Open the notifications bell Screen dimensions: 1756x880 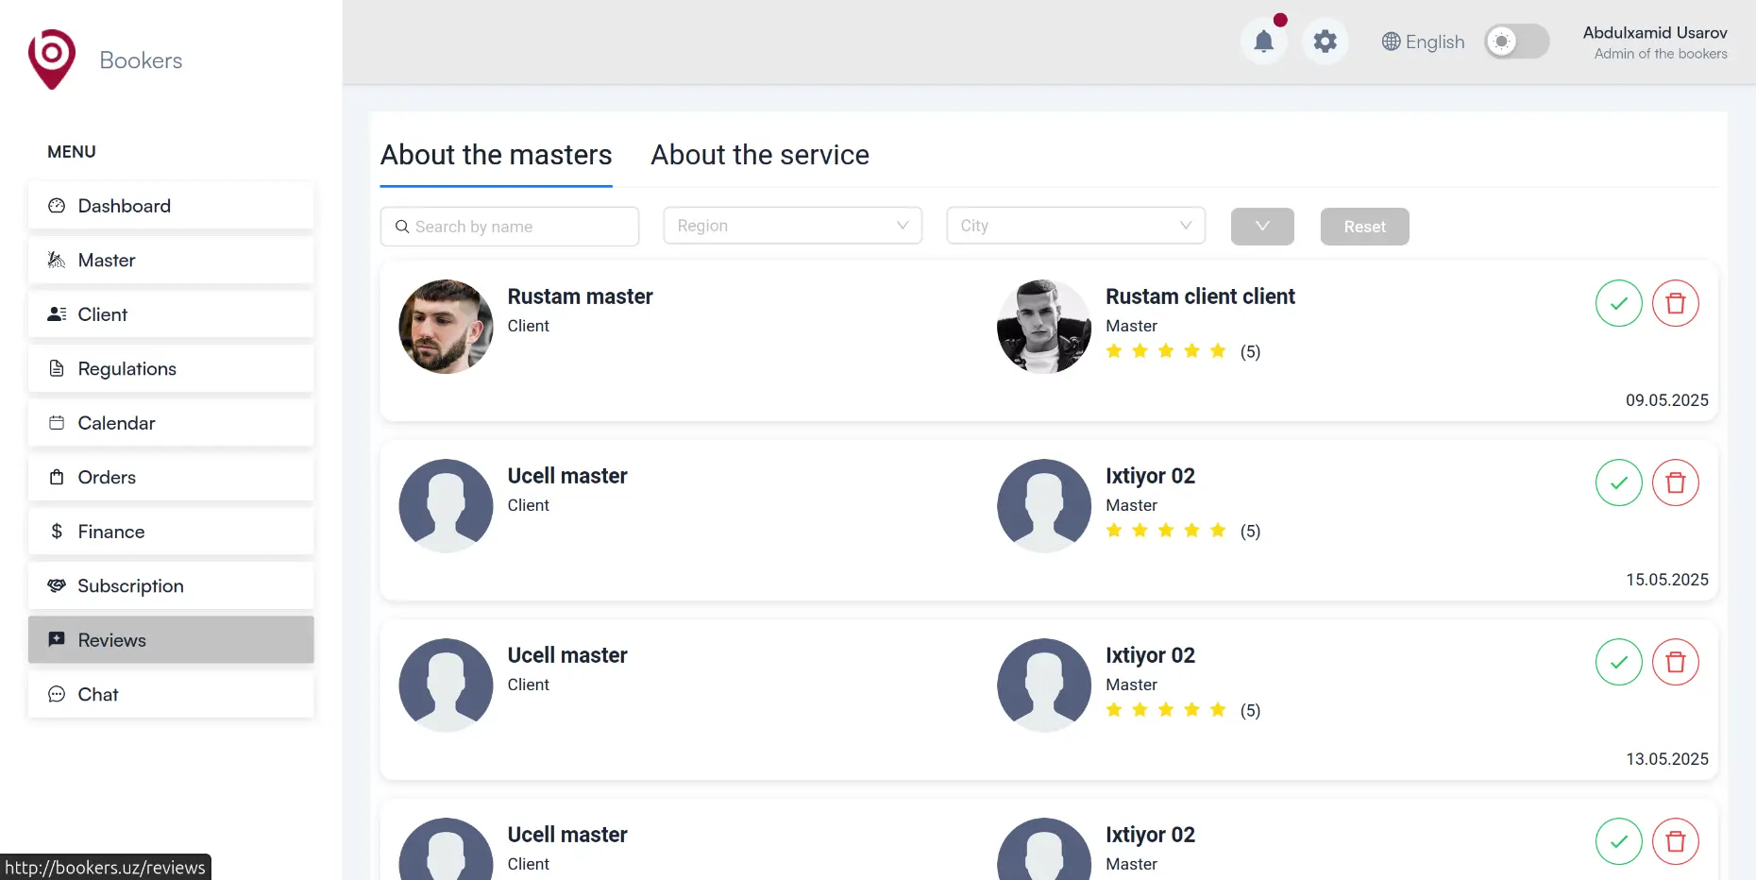point(1263,42)
